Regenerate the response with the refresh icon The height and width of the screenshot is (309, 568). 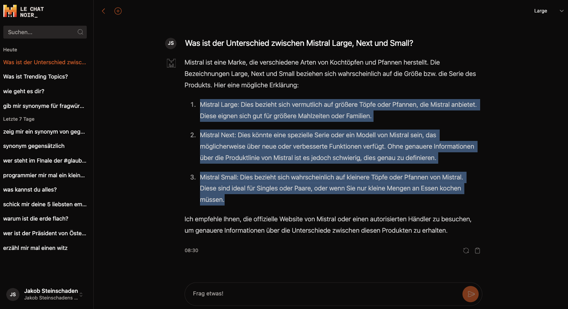pos(466,251)
